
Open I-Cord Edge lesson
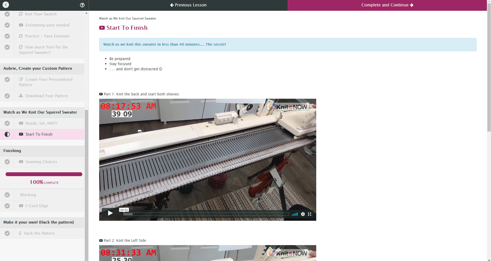[37, 206]
